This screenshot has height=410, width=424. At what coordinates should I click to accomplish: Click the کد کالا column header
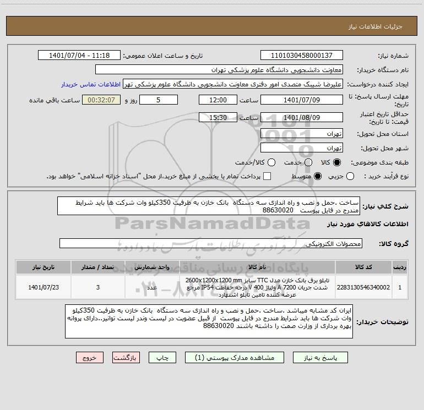(363, 267)
